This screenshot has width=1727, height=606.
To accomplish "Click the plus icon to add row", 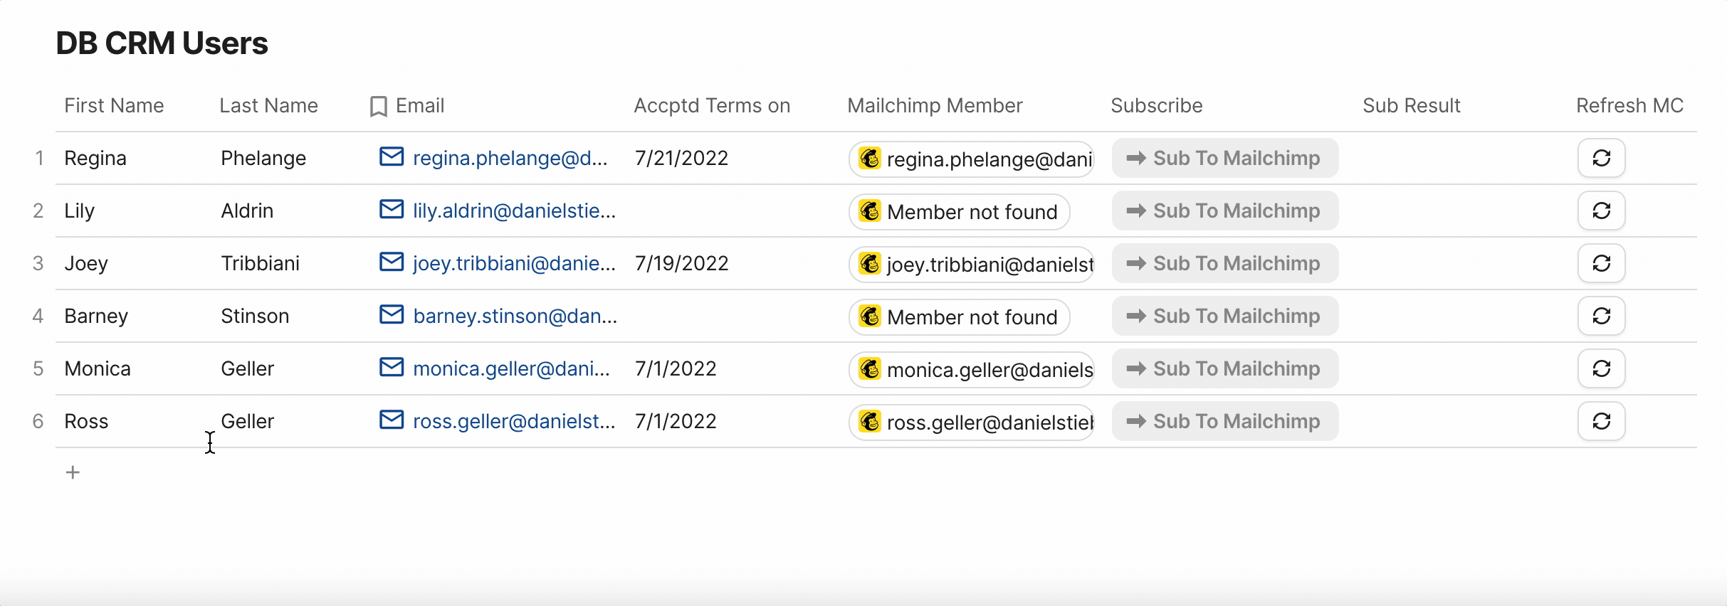I will (x=73, y=472).
